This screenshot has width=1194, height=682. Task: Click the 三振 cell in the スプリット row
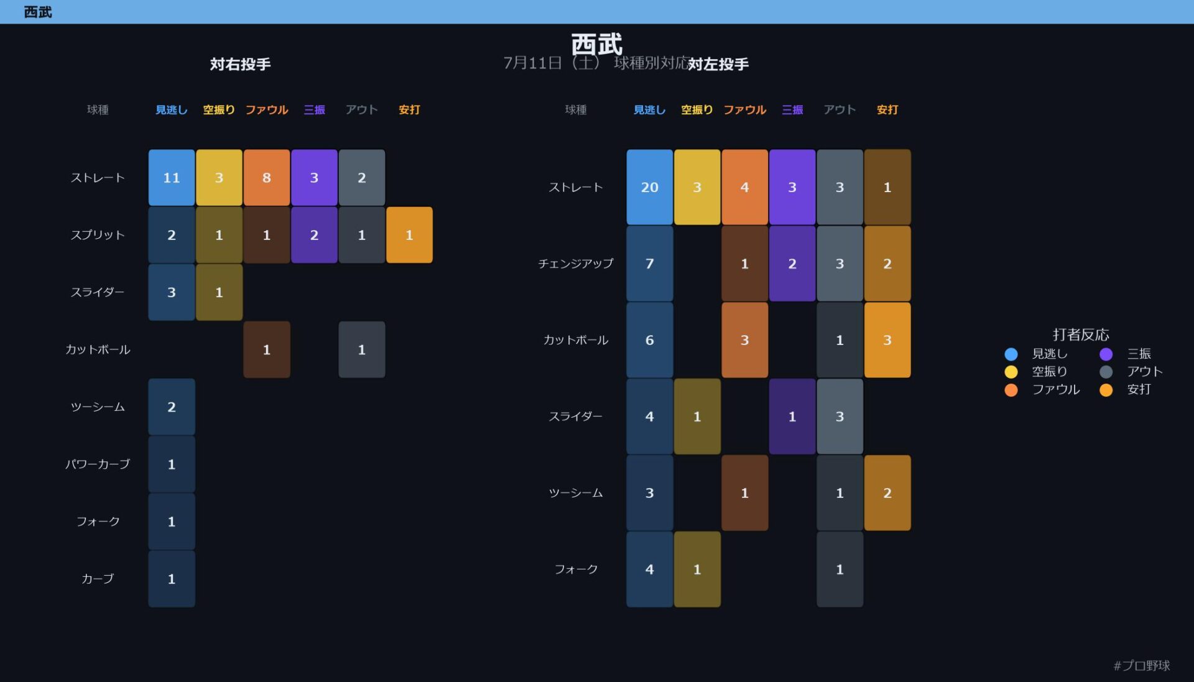point(314,235)
